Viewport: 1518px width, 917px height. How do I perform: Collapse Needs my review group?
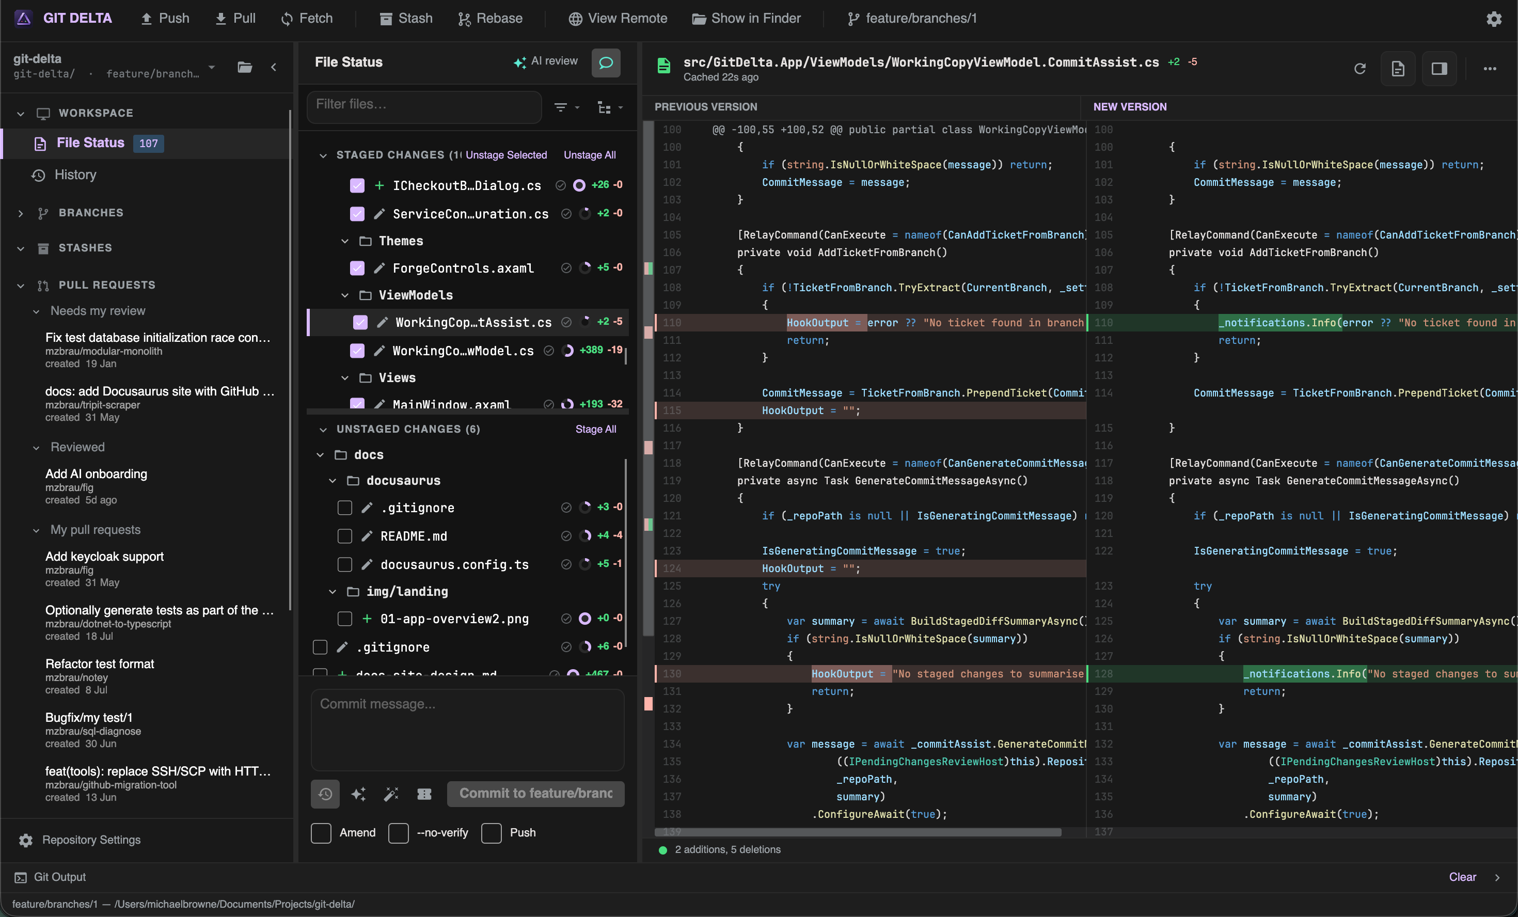36,312
